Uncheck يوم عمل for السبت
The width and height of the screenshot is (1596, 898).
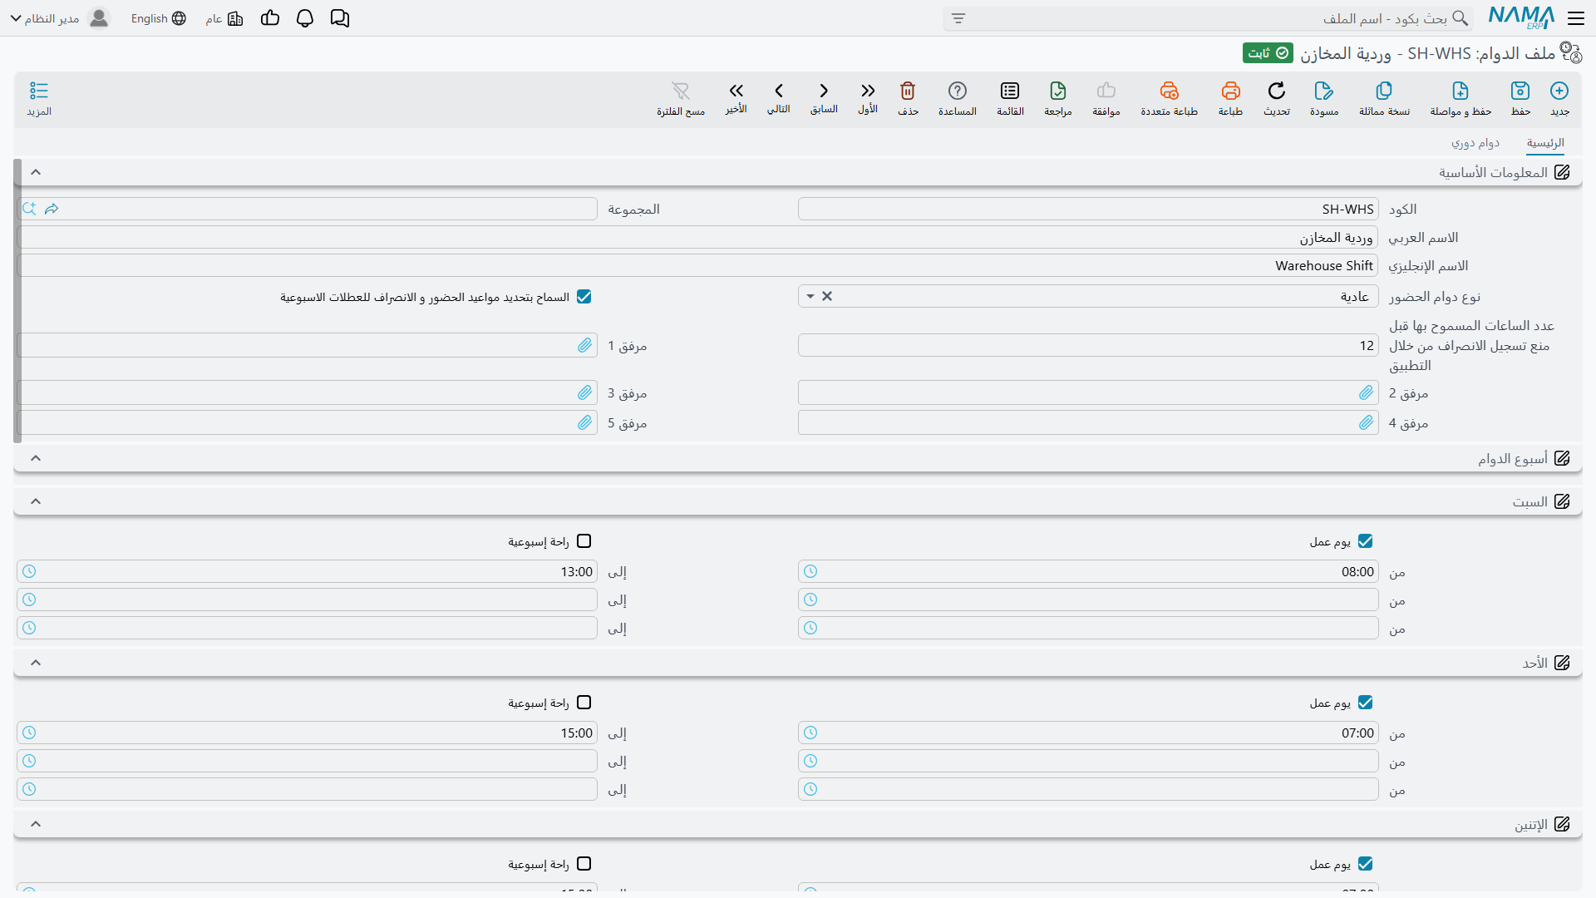coord(1365,541)
